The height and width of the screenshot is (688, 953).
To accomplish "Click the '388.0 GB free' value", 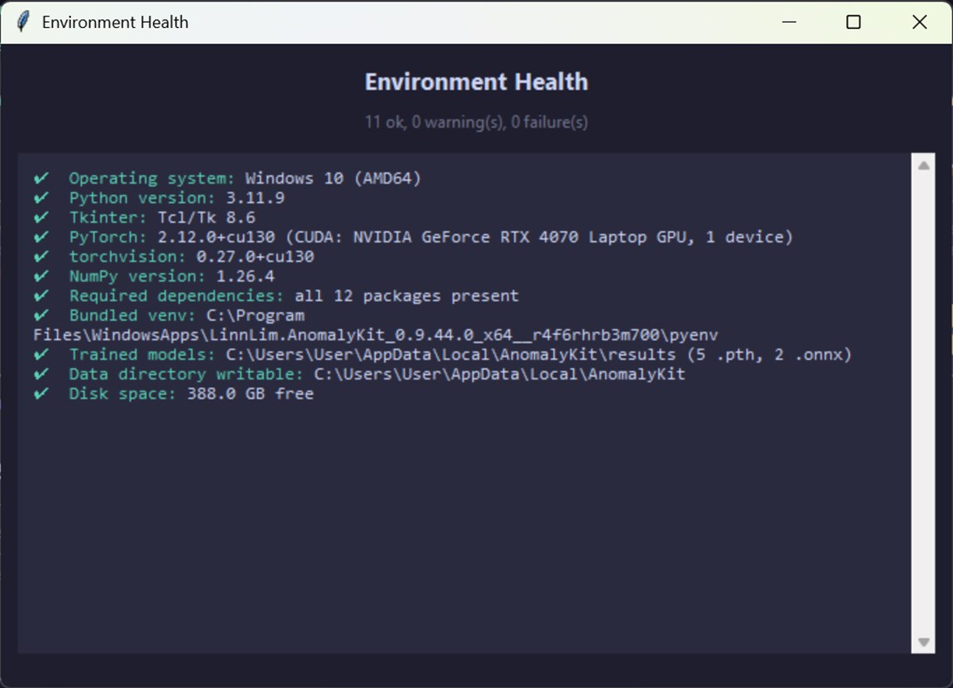I will click(250, 393).
